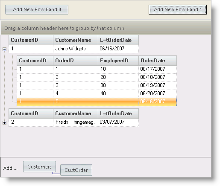Click the Customers button in the Add bar

(39, 167)
